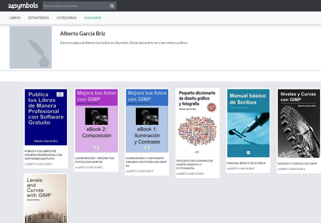The height and width of the screenshot is (223, 321).
Task: Open the LIBROS menu item
Action: pos(15,18)
